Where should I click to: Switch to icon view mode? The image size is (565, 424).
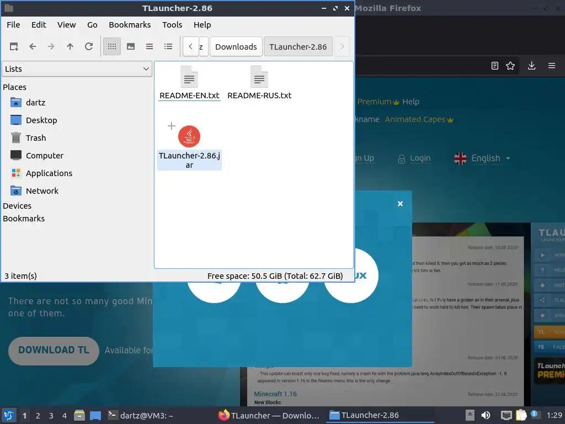click(112, 46)
